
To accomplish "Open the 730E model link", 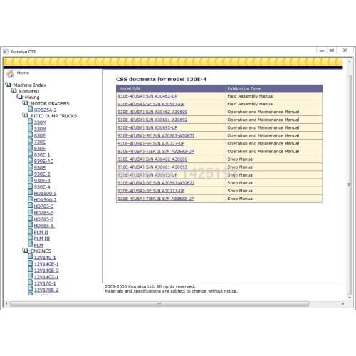I will (40, 142).
